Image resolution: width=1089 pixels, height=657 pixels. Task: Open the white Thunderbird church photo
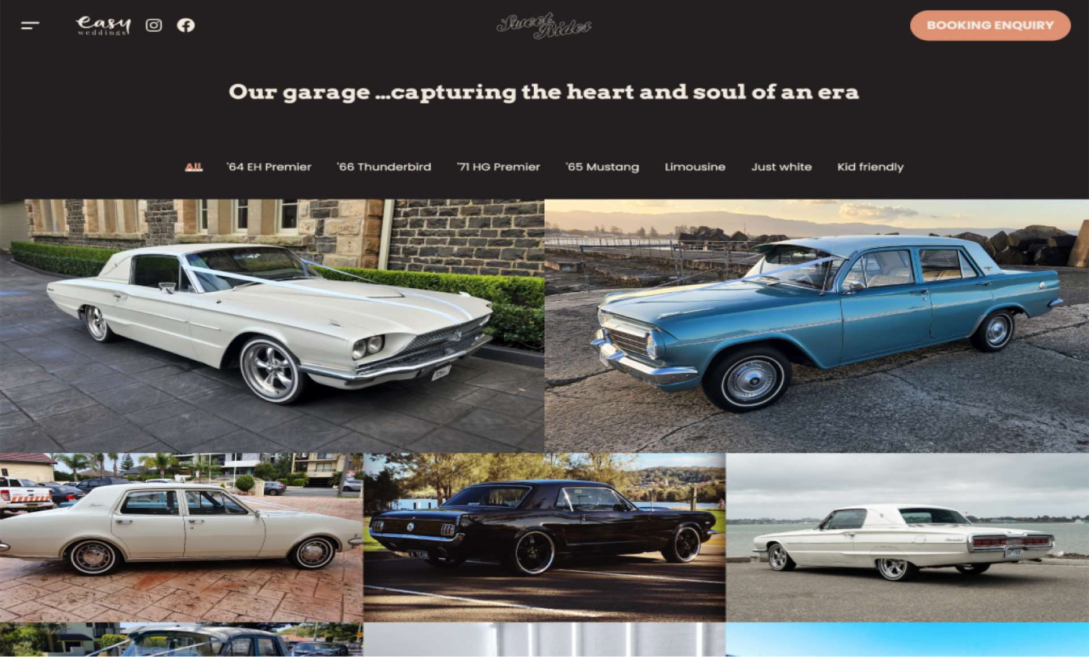click(272, 326)
